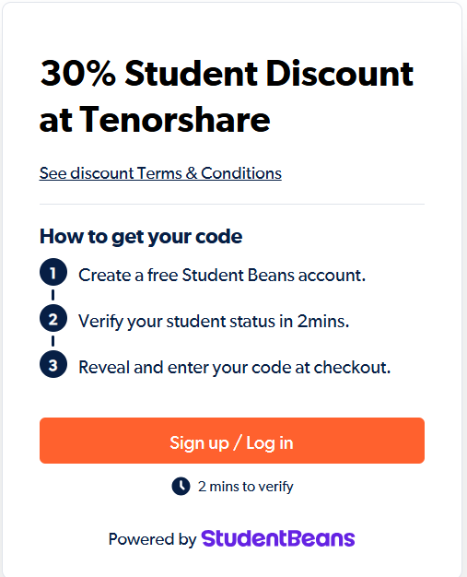
Task: Click the word Conditions in the terms link
Action: pyautogui.click(x=241, y=173)
